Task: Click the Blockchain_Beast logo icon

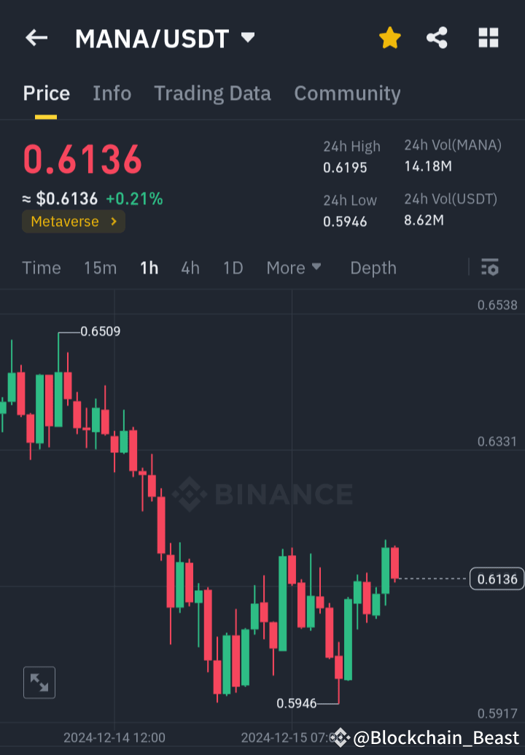Action: tap(342, 738)
